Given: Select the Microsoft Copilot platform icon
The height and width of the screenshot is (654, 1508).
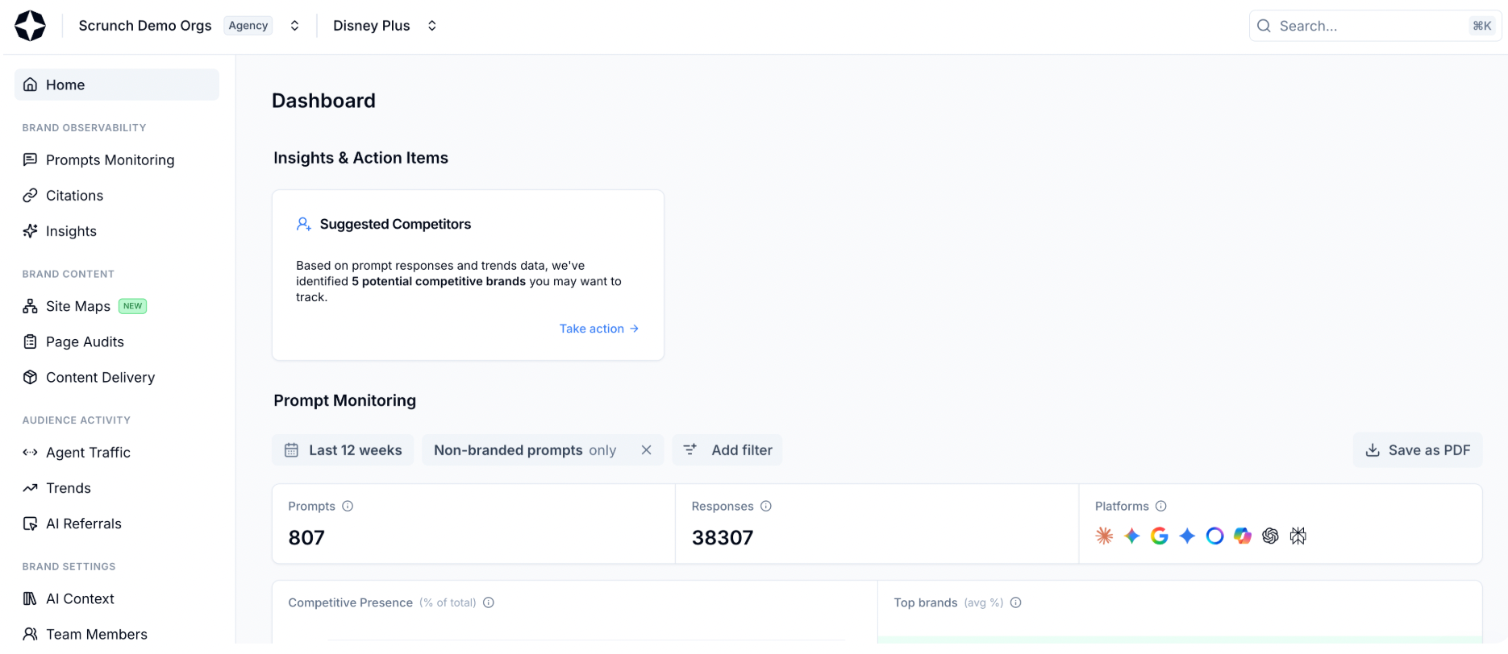Looking at the screenshot, I should click(1243, 536).
